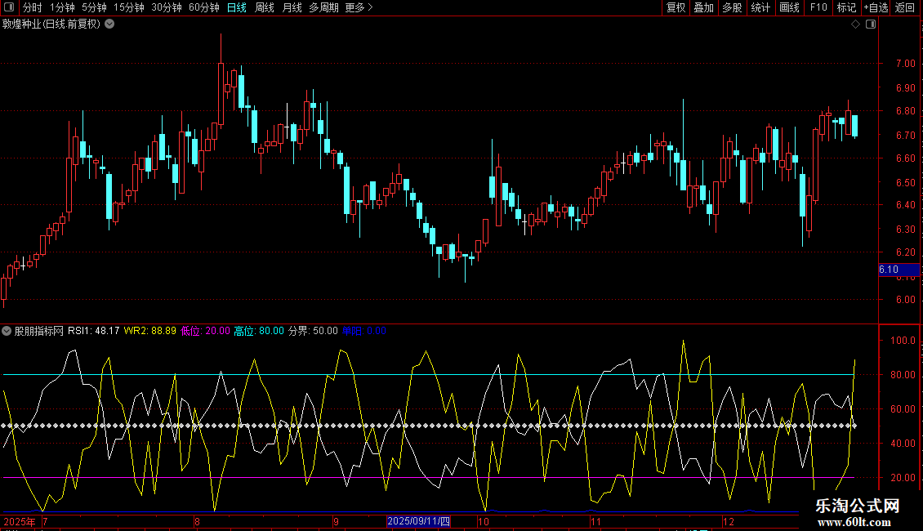Open the 统计 statistics button
Viewport: 923px width, 531px height.
click(x=760, y=7)
